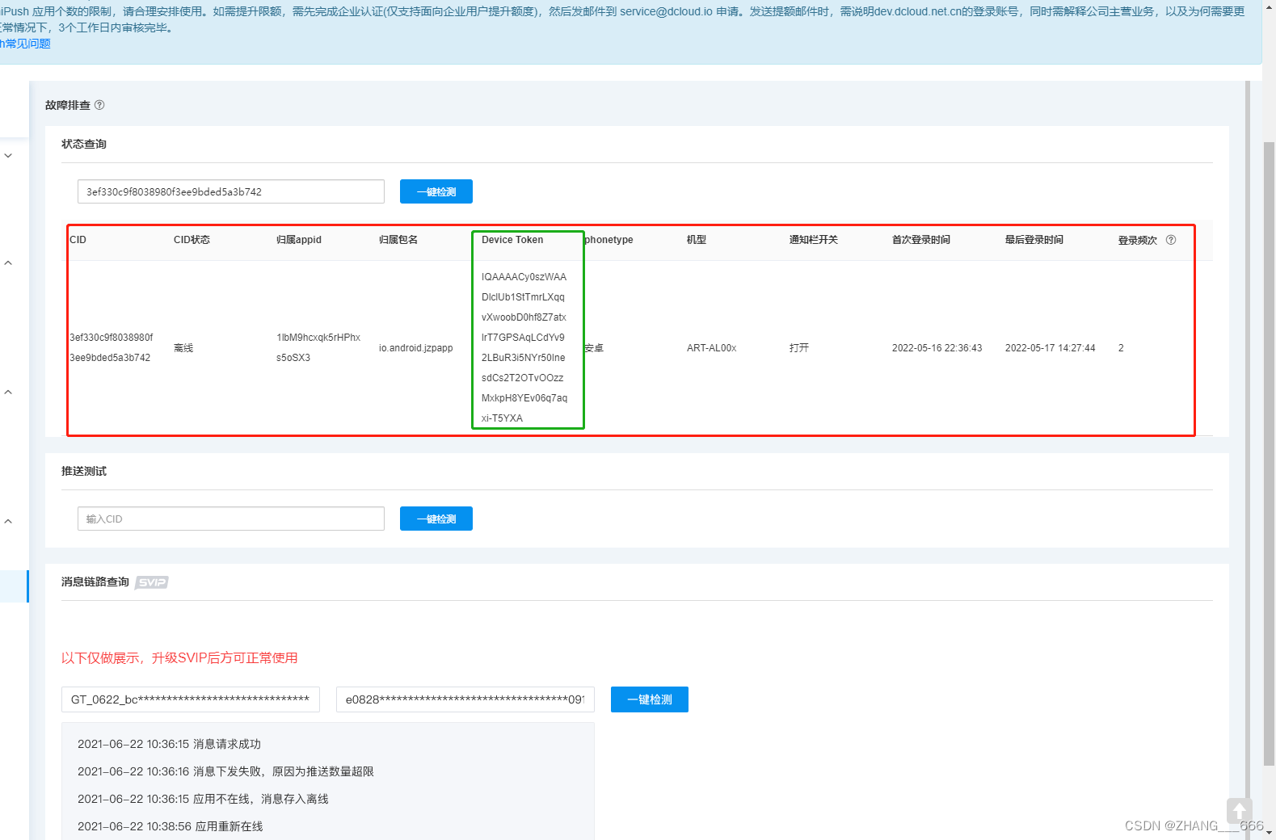Click the red SVIP upgrade notice text

pyautogui.click(x=179, y=658)
